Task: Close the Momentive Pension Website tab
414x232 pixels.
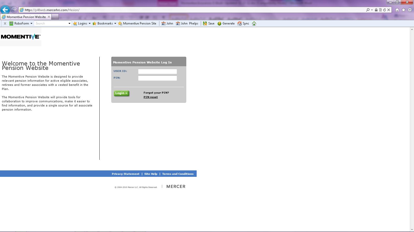Action: tap(49, 17)
